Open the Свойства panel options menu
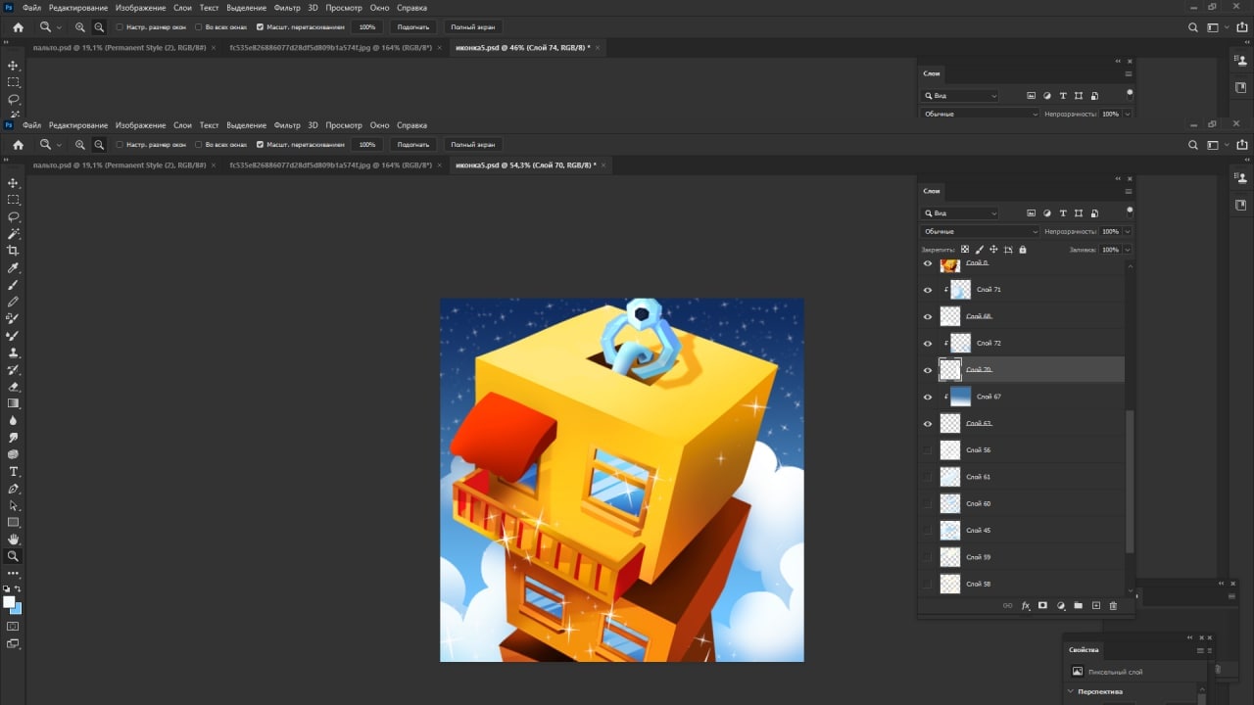Image resolution: width=1254 pixels, height=705 pixels. click(x=1200, y=650)
